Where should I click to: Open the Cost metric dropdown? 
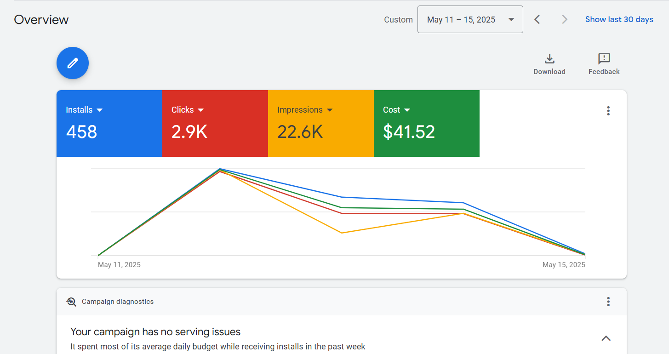point(407,110)
